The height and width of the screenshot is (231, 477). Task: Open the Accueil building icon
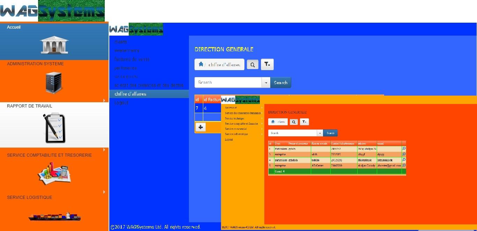[54, 45]
